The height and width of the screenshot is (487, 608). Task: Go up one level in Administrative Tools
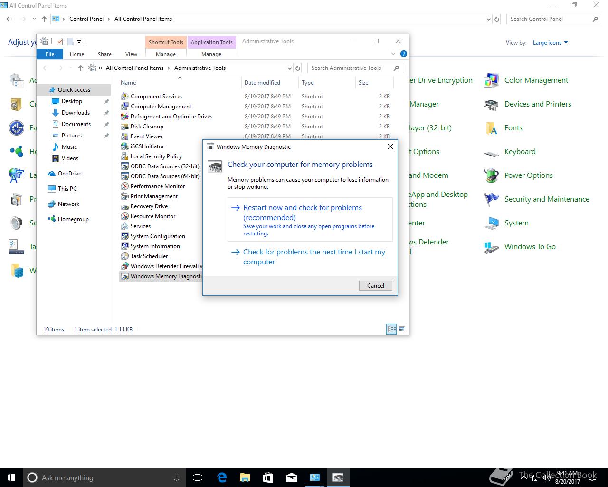(81, 68)
